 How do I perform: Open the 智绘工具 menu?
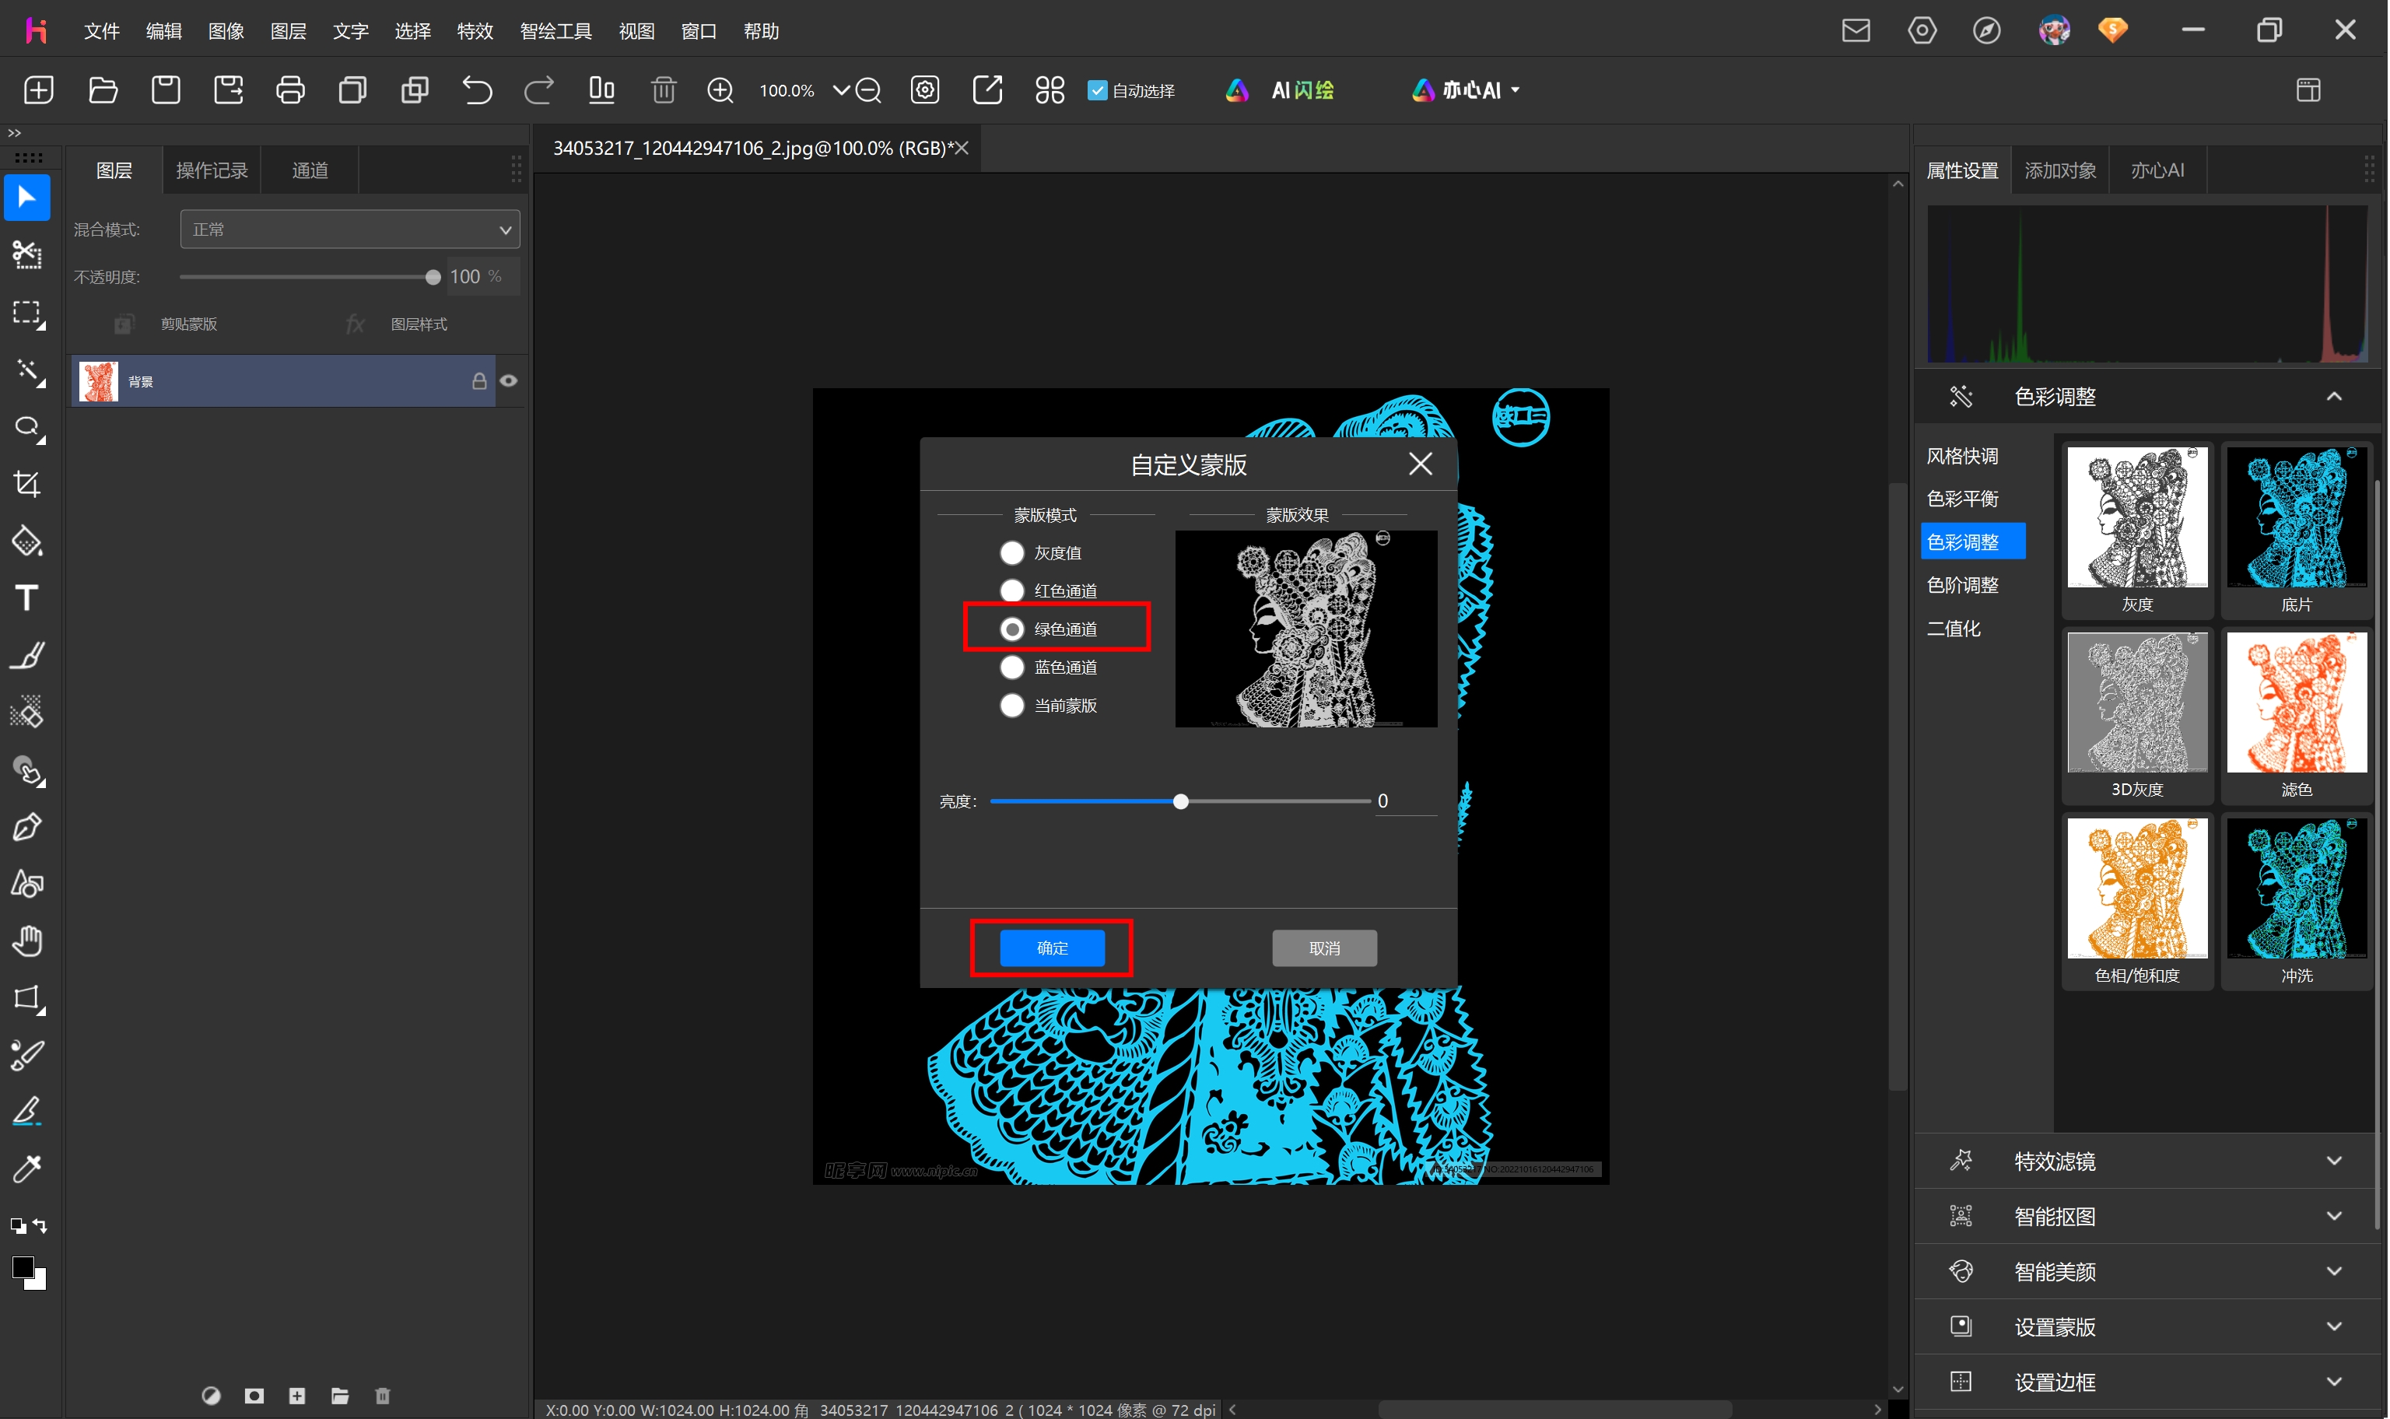point(555,30)
